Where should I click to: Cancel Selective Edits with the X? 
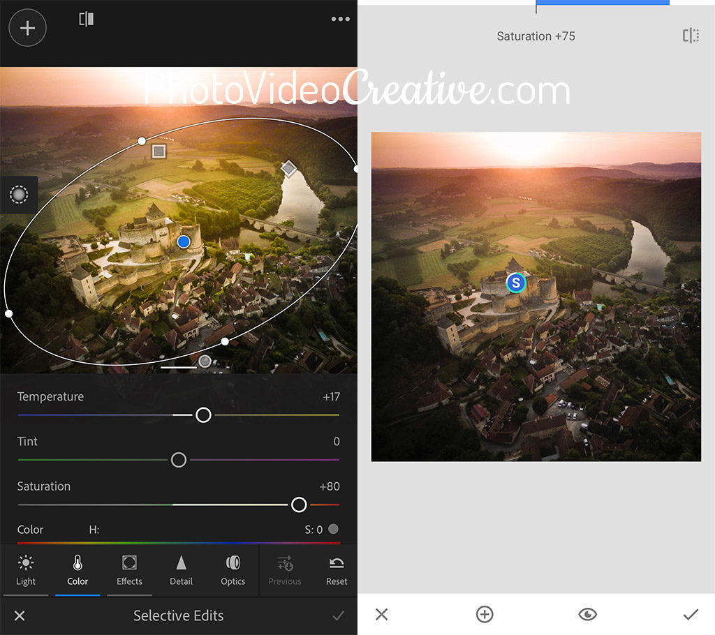tap(20, 615)
